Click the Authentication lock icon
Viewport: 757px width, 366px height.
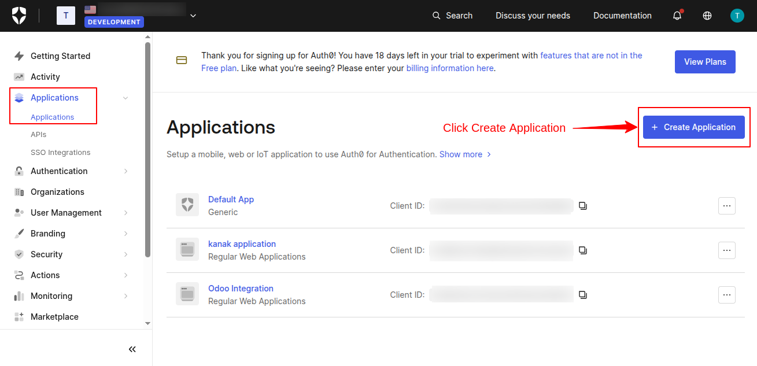pos(19,171)
